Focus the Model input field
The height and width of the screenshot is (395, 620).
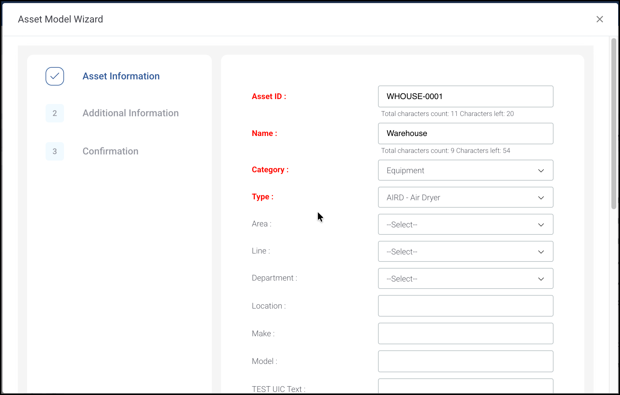(x=465, y=361)
